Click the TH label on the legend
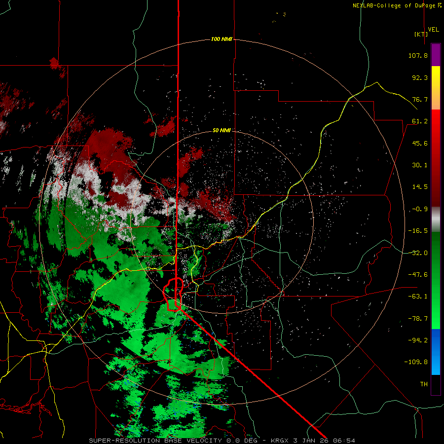The height and width of the screenshot is (444, 444). point(424,384)
